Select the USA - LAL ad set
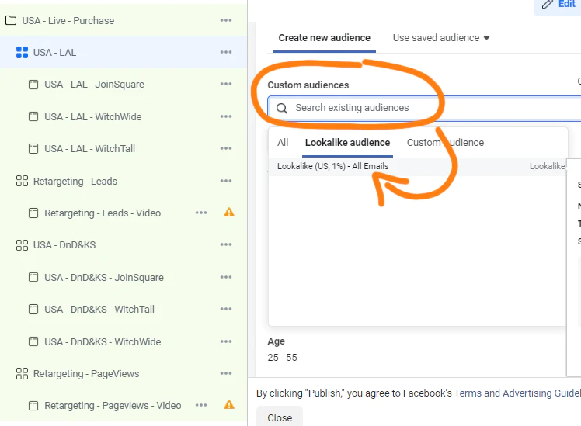This screenshot has width=581, height=426. point(54,53)
